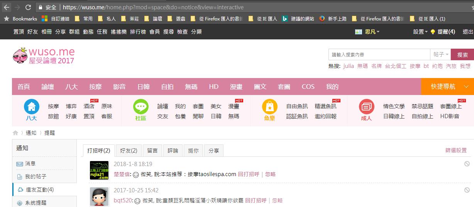The height and width of the screenshot is (207, 474).
Task: Switch to the 好友(2) tab
Action: pos(129,151)
